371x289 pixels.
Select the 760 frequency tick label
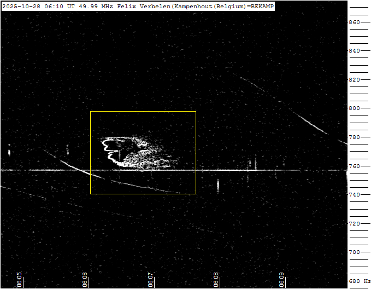pyautogui.click(x=355, y=166)
